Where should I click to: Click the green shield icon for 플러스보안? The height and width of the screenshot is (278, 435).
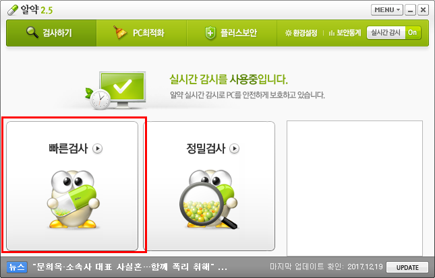coord(210,33)
